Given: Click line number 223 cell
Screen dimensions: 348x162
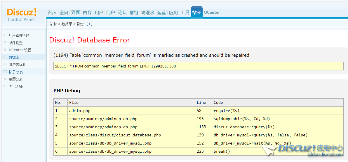Looking at the screenshot, I should pyautogui.click(x=203, y=152).
